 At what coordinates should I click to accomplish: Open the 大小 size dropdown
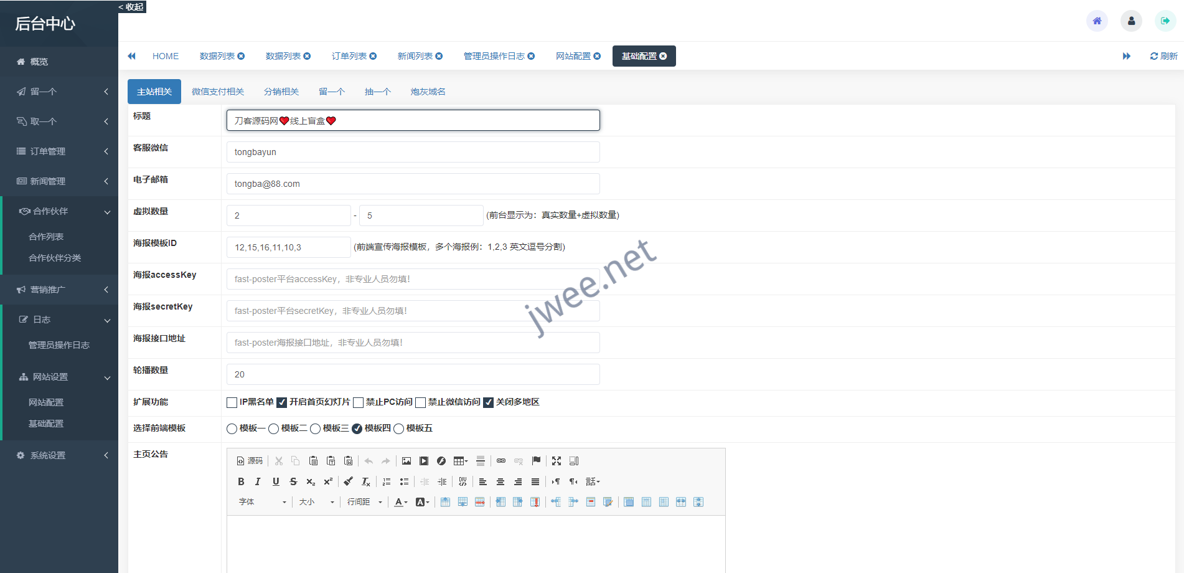click(x=316, y=502)
